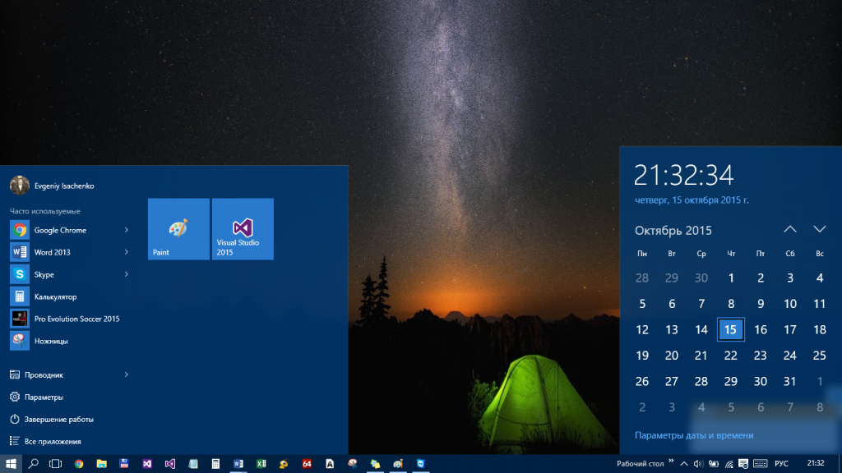The height and width of the screenshot is (473, 842).
Task: Click the четверг, 15 октября 2015 date text
Action: [x=692, y=200]
